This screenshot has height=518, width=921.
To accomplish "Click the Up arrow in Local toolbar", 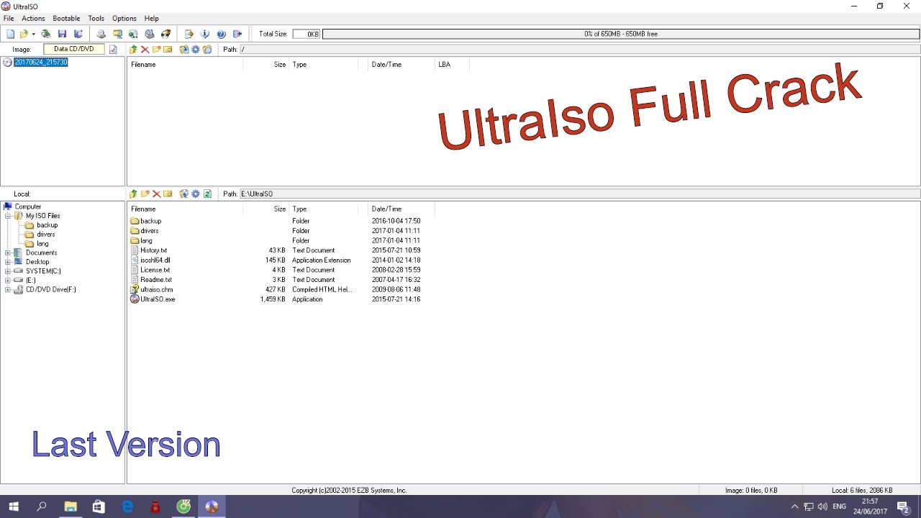I will click(x=133, y=194).
